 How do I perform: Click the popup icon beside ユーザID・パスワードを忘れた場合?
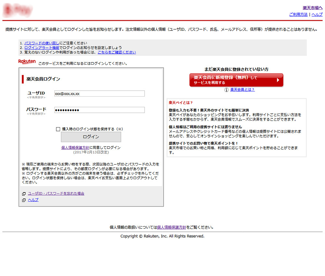click(x=24, y=194)
